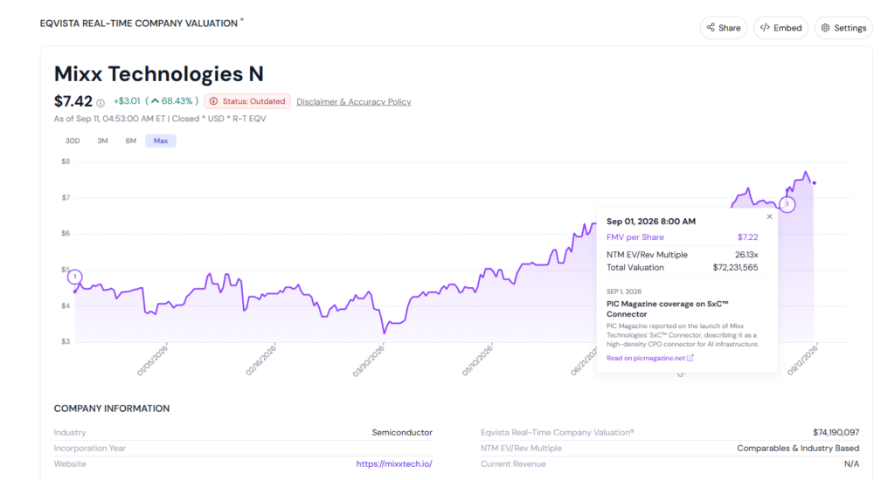Click the FMV per Share $7.22 value
The height and width of the screenshot is (480, 895).
pos(747,237)
